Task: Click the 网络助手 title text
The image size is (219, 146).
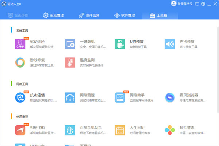Action: coord(137,95)
